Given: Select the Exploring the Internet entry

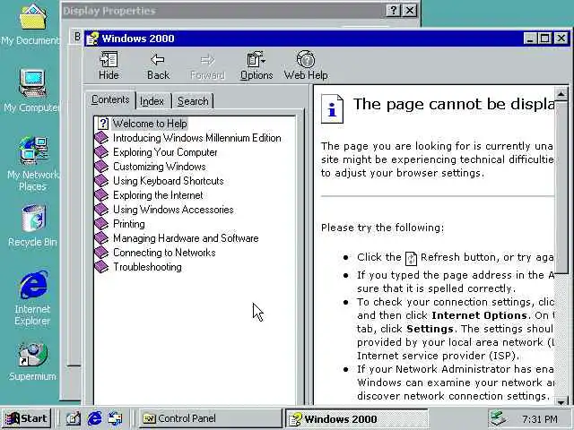Looking at the screenshot, I should click(x=158, y=195).
